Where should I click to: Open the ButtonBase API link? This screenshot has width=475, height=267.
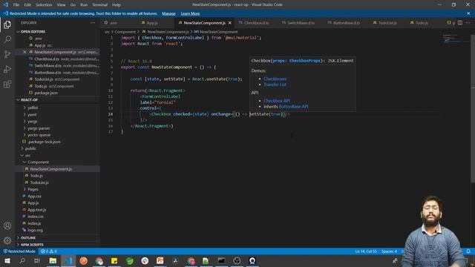tap(293, 107)
